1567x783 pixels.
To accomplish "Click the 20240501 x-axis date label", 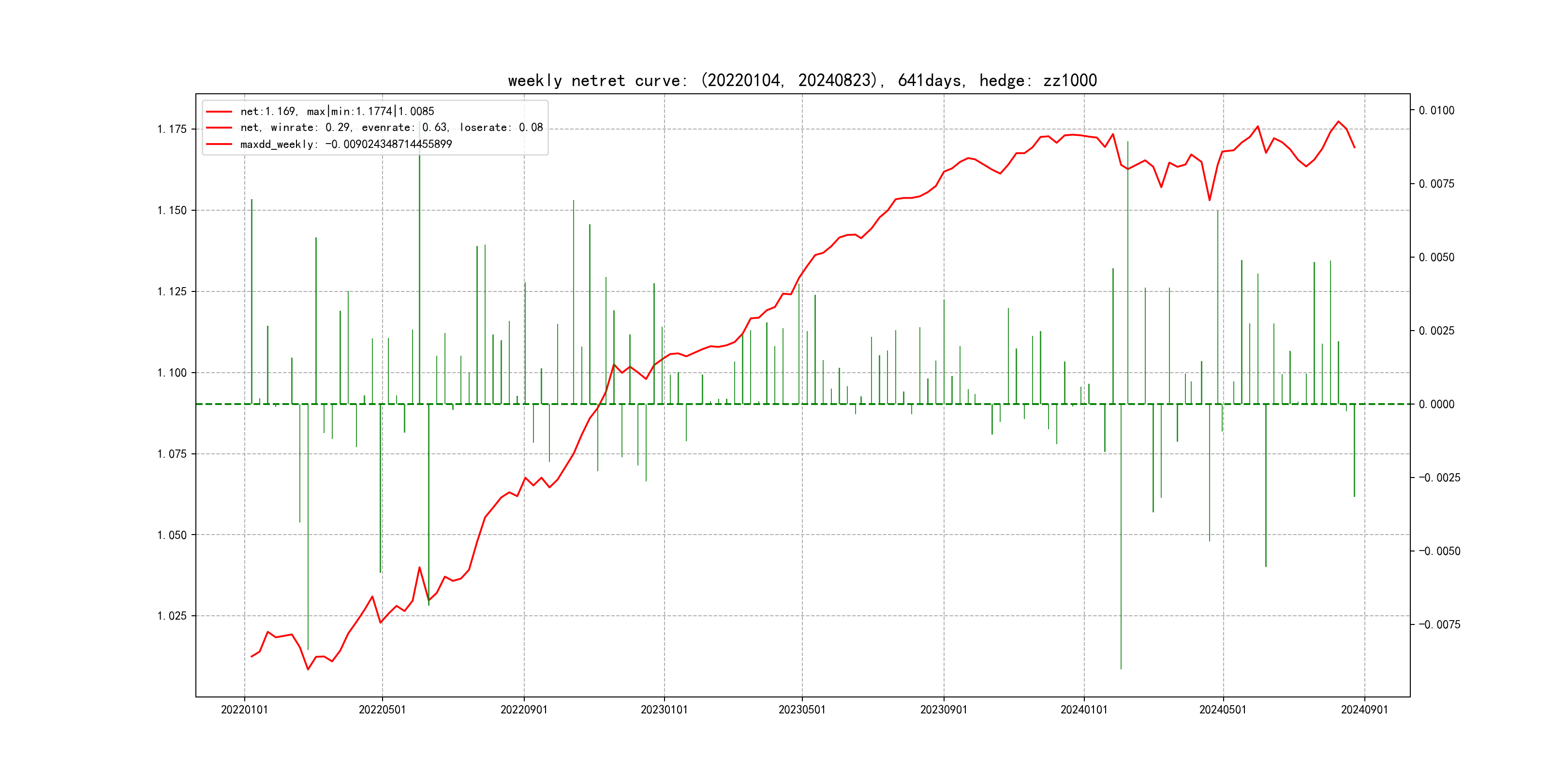I will pyautogui.click(x=1223, y=710).
